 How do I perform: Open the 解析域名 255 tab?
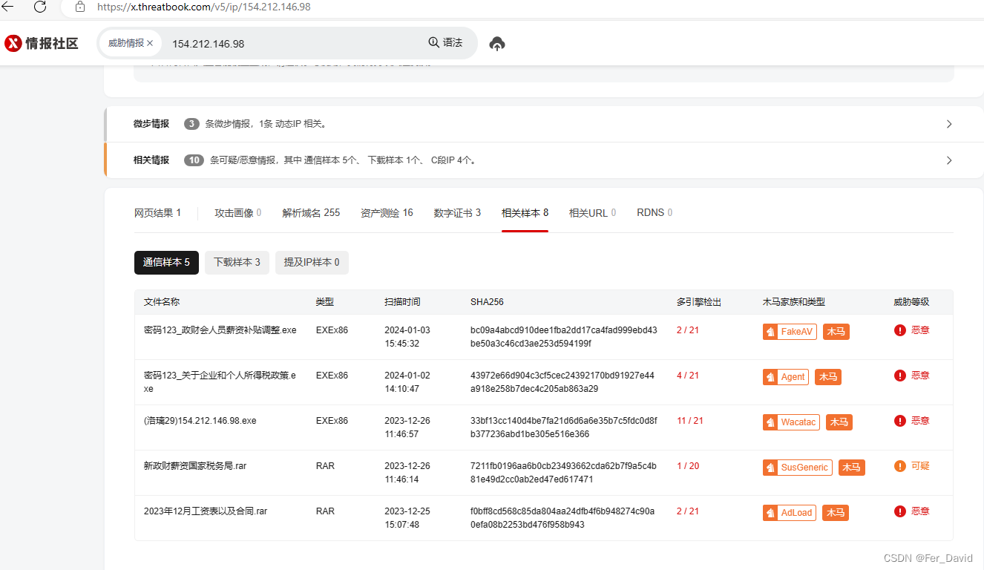(311, 213)
